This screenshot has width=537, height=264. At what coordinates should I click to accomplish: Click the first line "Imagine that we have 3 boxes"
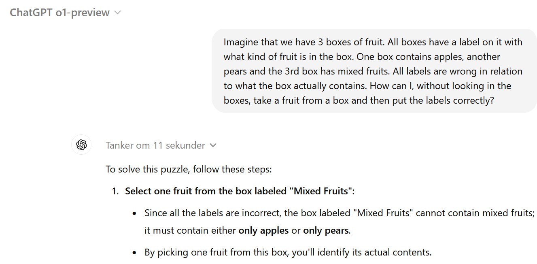373,42
